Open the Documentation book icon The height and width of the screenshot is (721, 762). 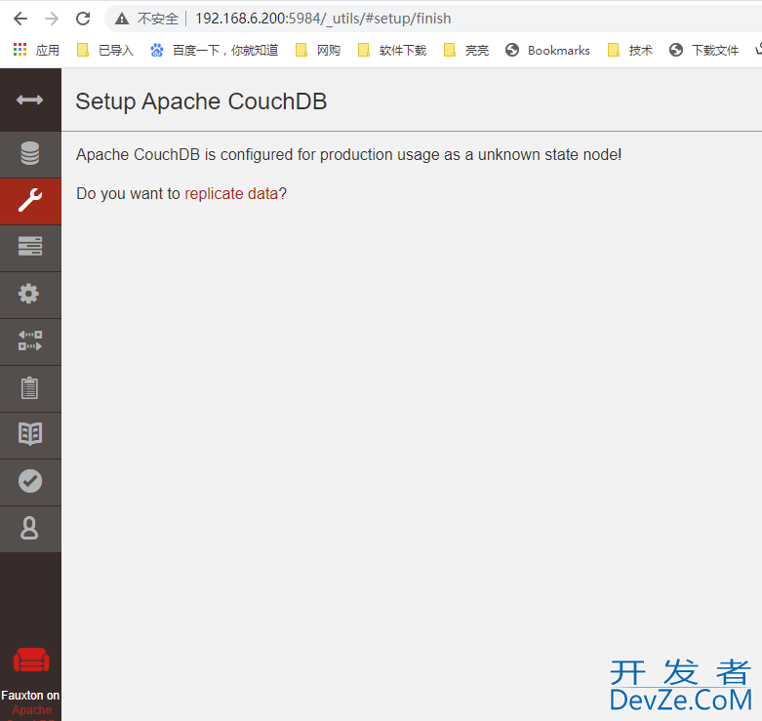tap(30, 435)
